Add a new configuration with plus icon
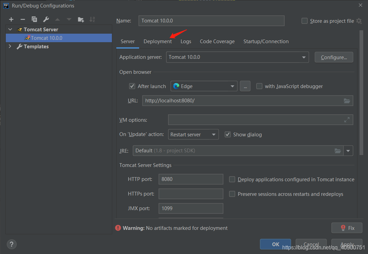 [x=11, y=19]
